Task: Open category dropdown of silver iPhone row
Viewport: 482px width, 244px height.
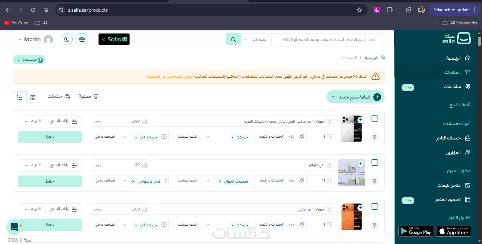Action: 207,137
